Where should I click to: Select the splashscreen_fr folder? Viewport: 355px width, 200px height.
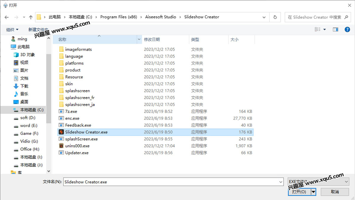coord(80,98)
